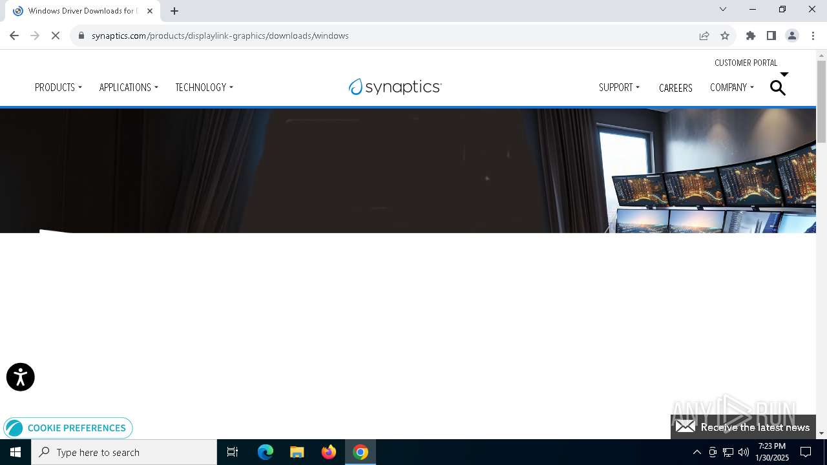Image resolution: width=827 pixels, height=465 pixels.
Task: Click the Receive the latest news envelope
Action: (686, 427)
